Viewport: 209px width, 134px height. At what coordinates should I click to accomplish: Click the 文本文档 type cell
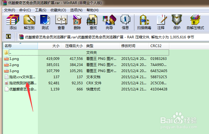tap(93, 77)
